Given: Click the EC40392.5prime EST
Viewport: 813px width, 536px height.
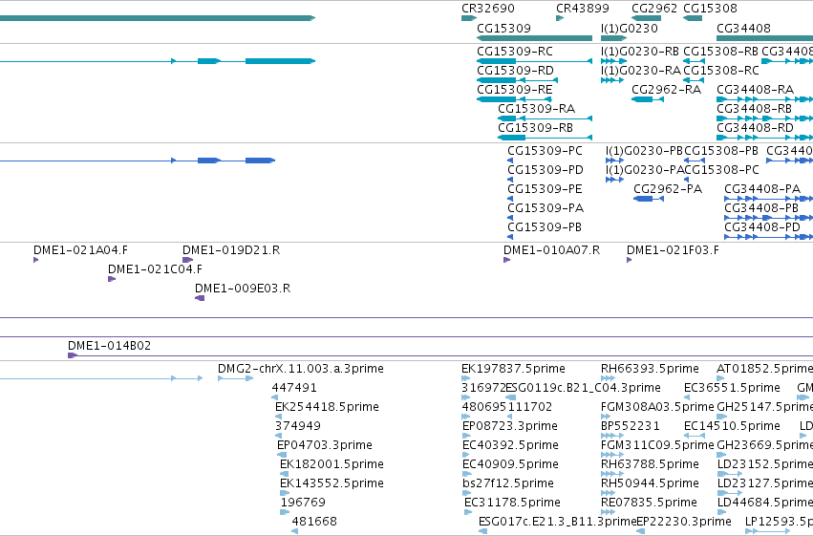Looking at the screenshot, I should click(466, 455).
